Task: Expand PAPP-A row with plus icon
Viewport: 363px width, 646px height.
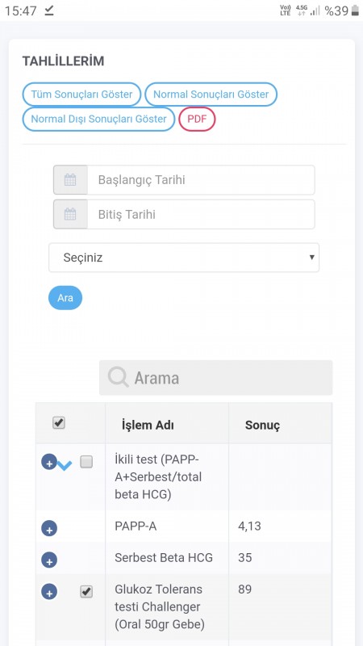Action: pyautogui.click(x=49, y=528)
